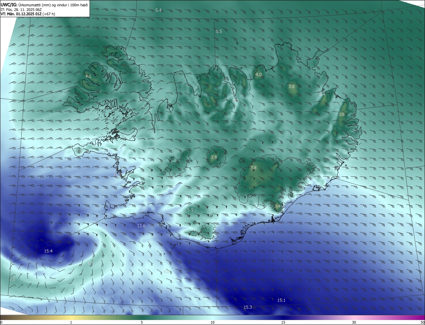Select the colorbar tick label '10'
Viewport: 425px width, 325px height.
(212, 322)
